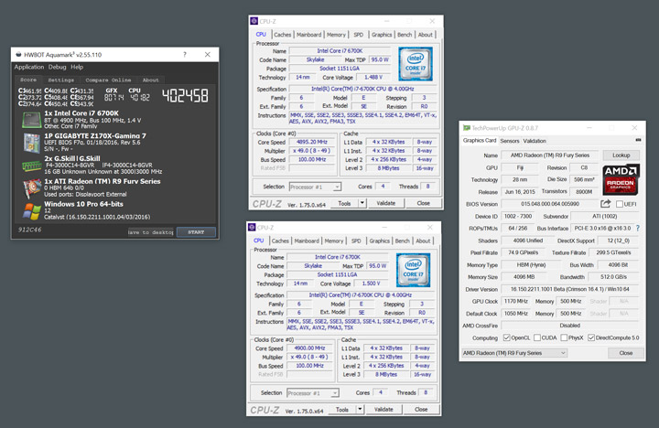
Task: Click Tools button in upper CPU-Z
Action: pos(345,203)
